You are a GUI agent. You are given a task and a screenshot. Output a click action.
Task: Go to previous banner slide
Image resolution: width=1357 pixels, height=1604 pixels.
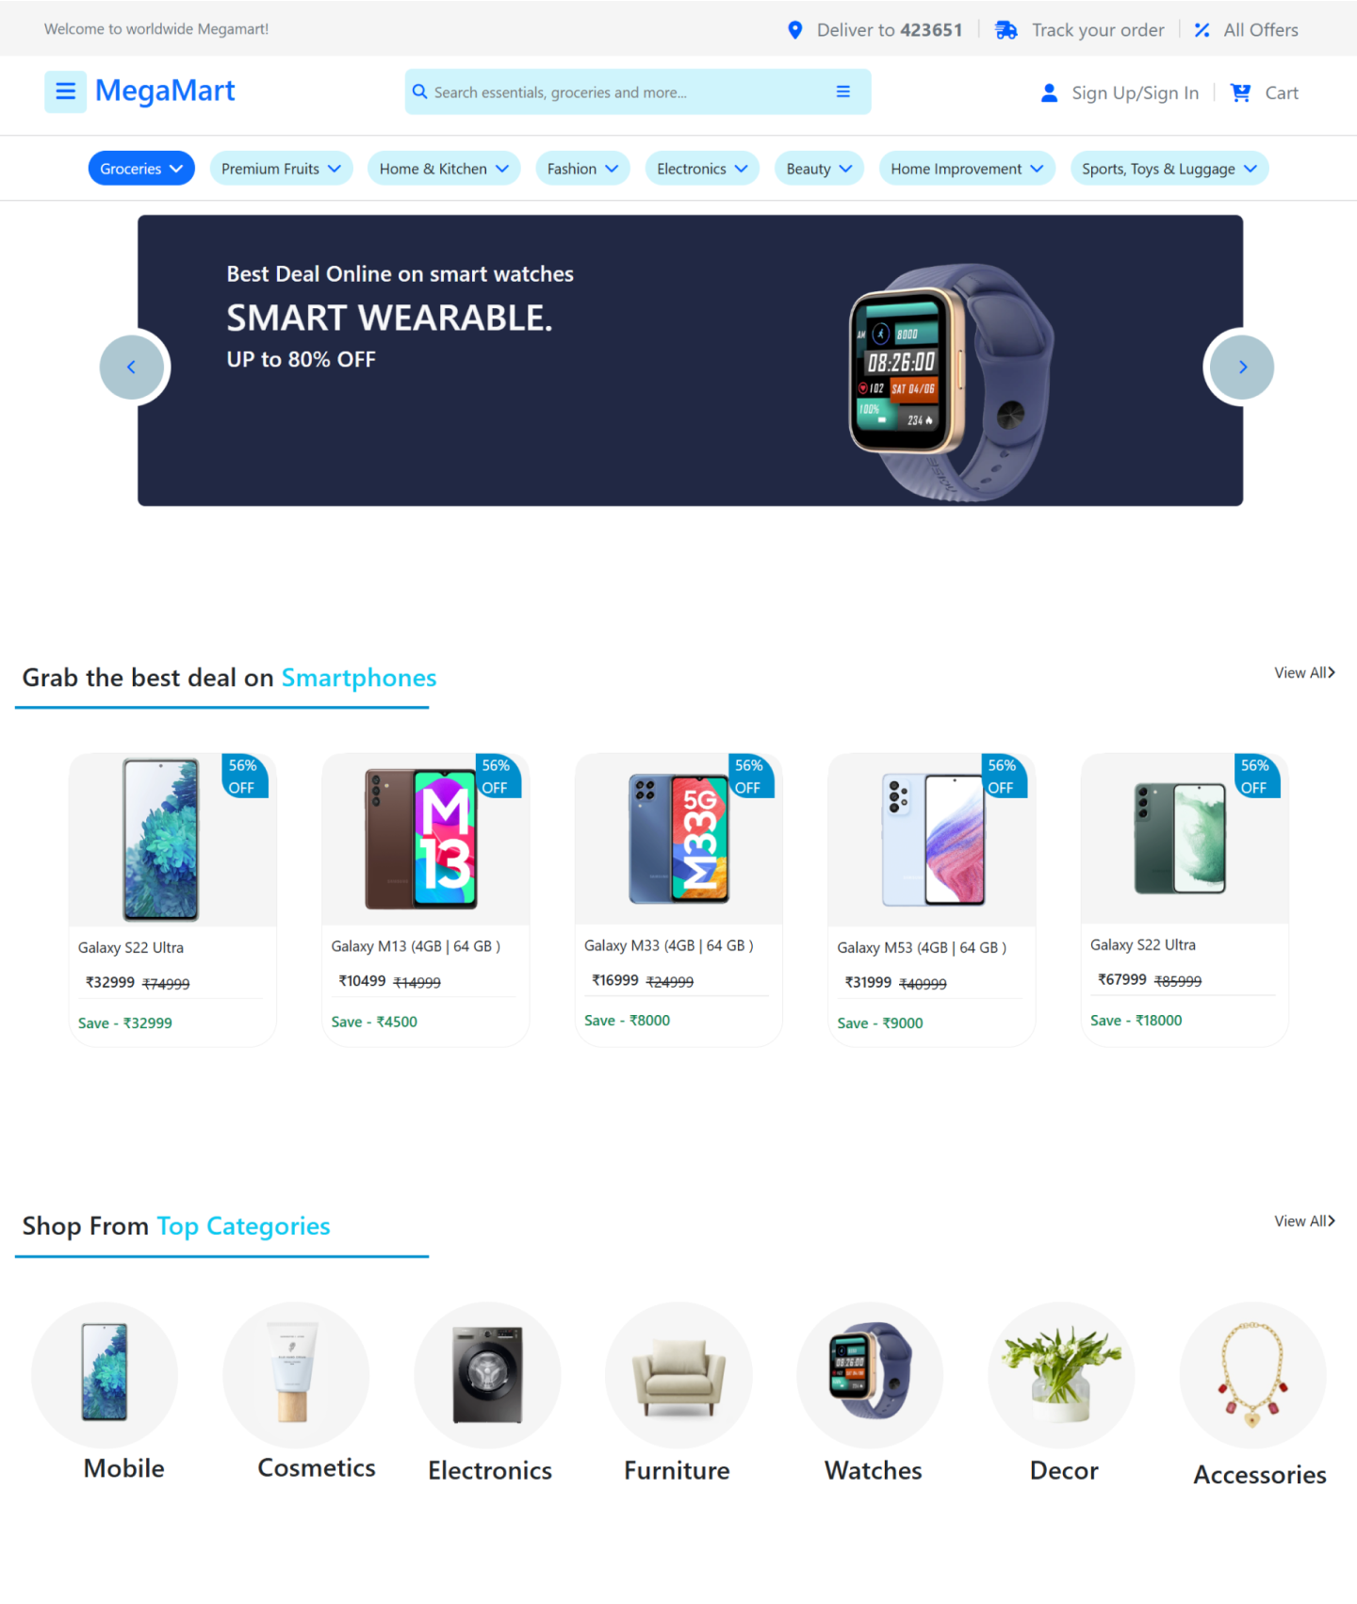(x=132, y=368)
